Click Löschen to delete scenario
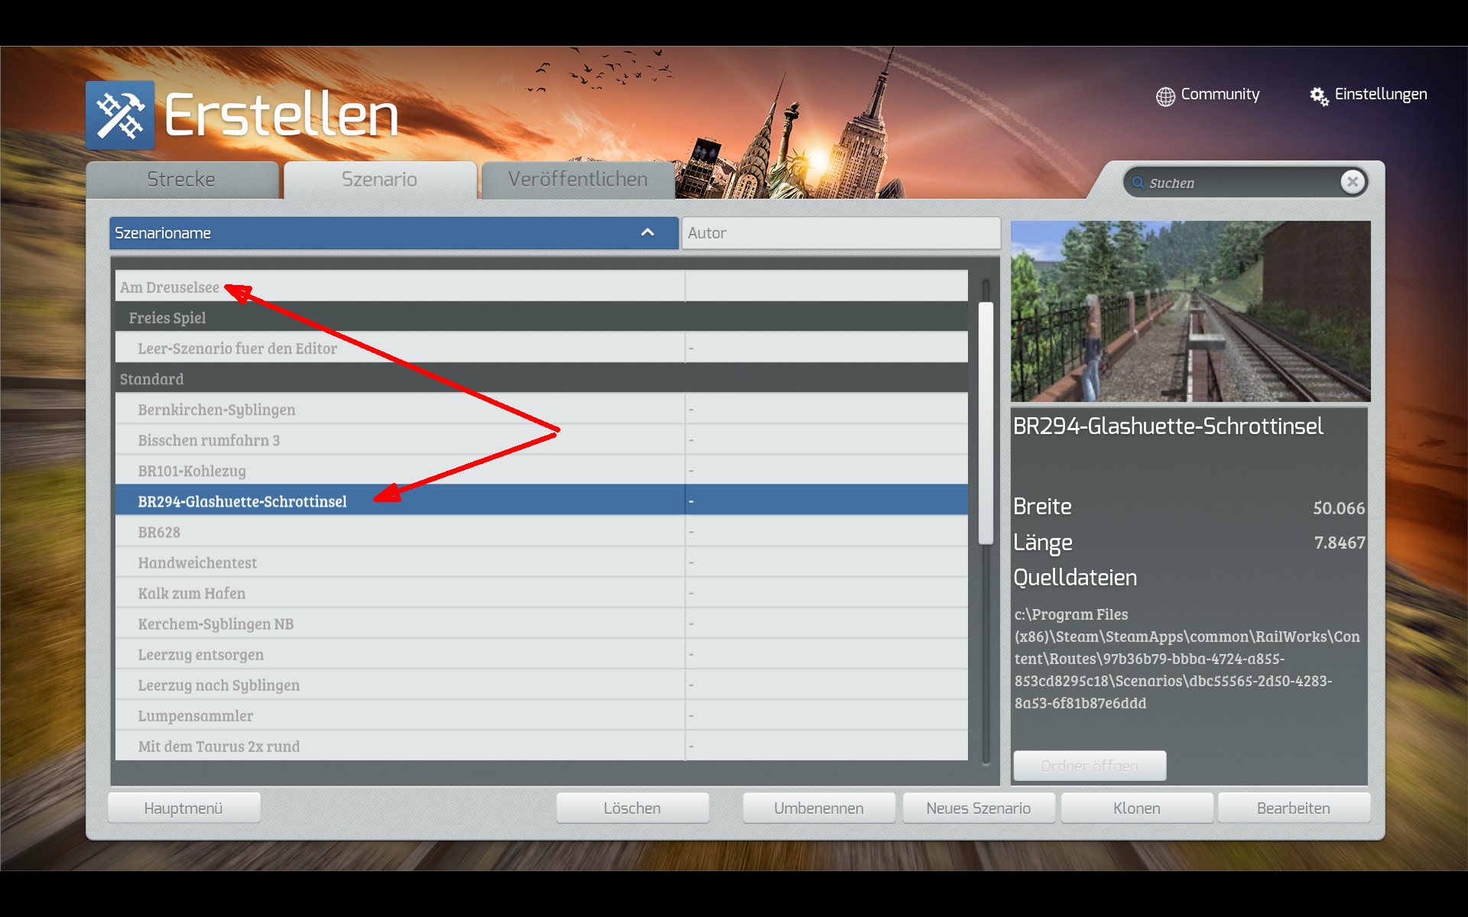The height and width of the screenshot is (917, 1468). pyautogui.click(x=632, y=808)
